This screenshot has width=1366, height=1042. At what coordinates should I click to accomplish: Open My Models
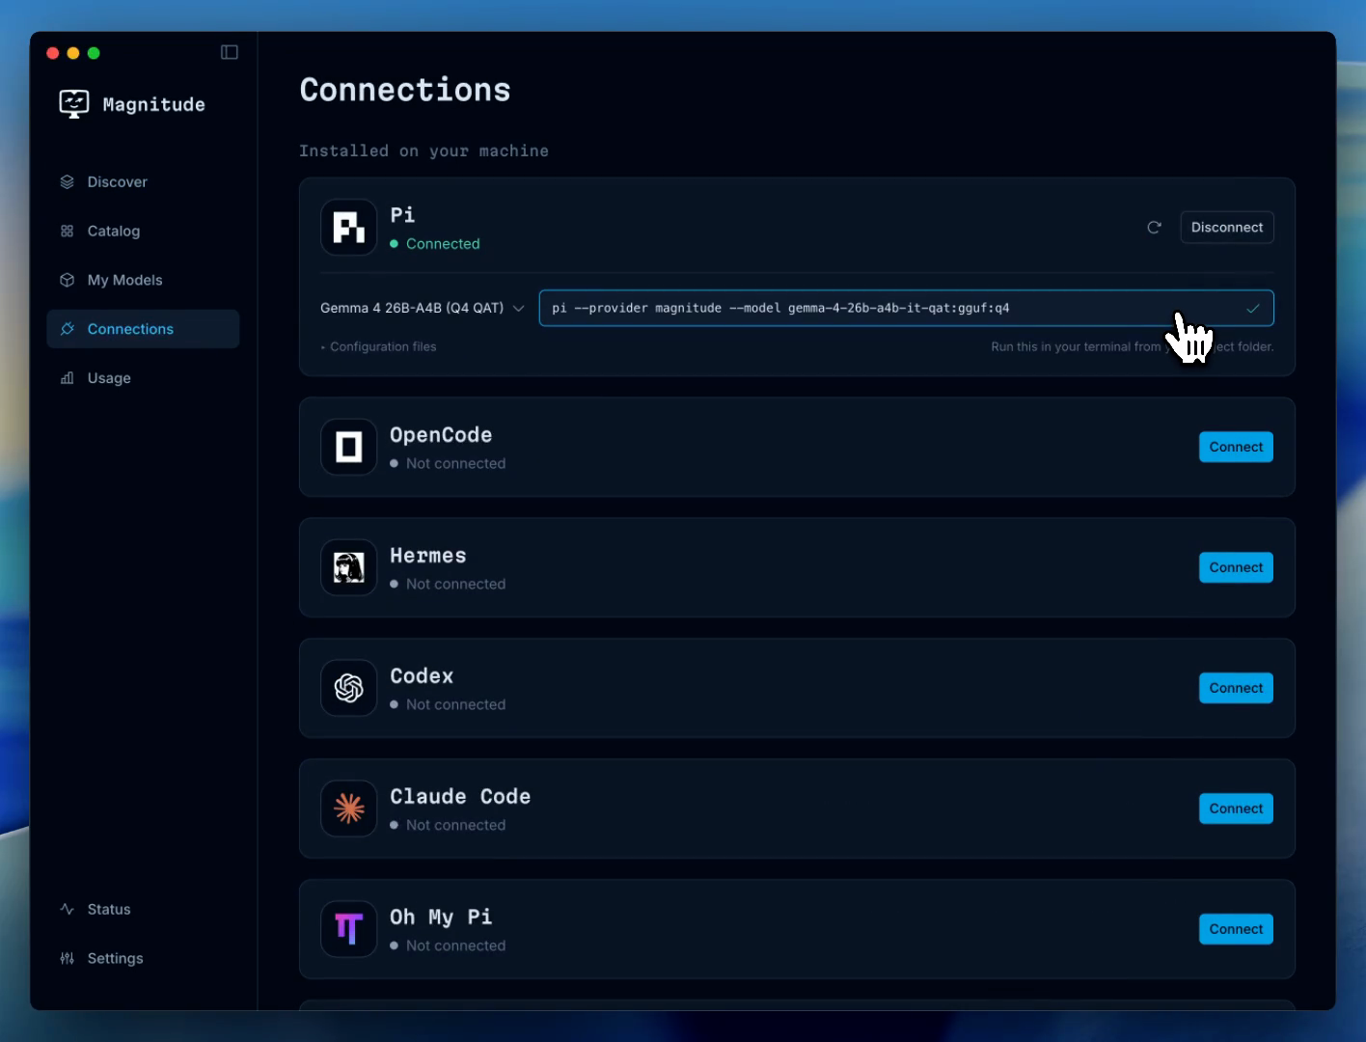(143, 281)
